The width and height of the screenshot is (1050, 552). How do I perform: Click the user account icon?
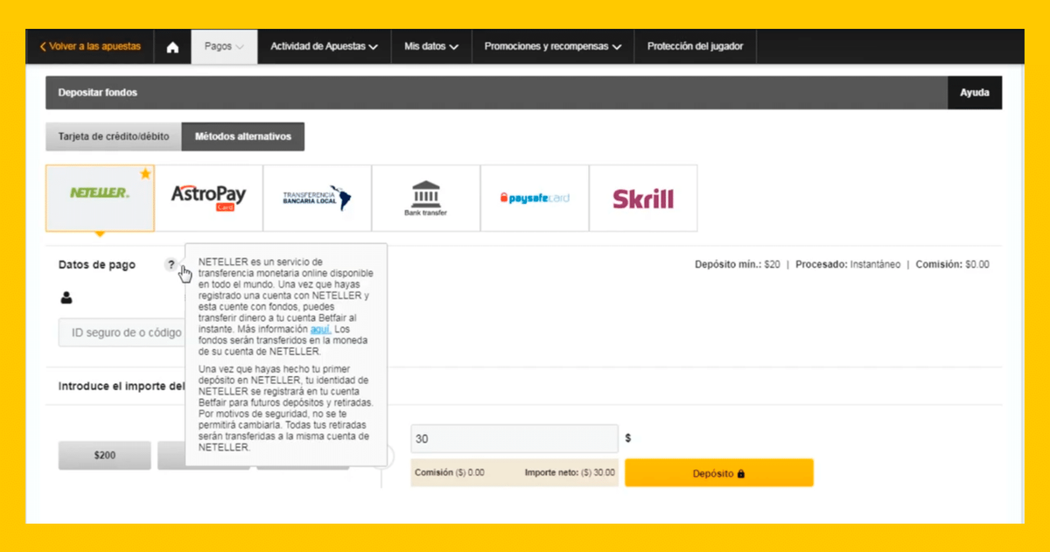(x=66, y=298)
